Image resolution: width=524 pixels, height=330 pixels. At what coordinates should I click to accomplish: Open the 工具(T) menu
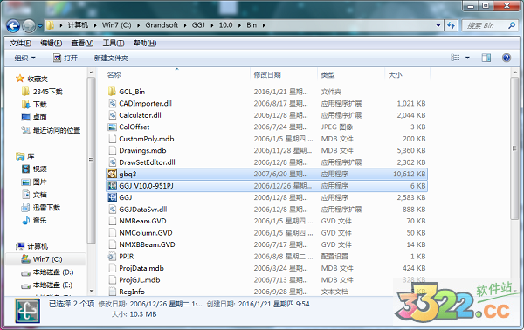pyautogui.click(x=114, y=43)
